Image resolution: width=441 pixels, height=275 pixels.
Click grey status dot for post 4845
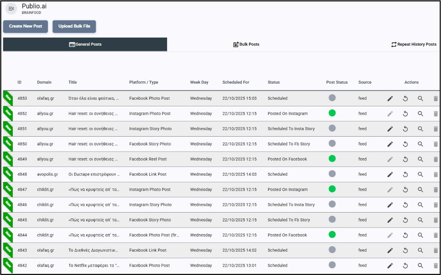332,219
